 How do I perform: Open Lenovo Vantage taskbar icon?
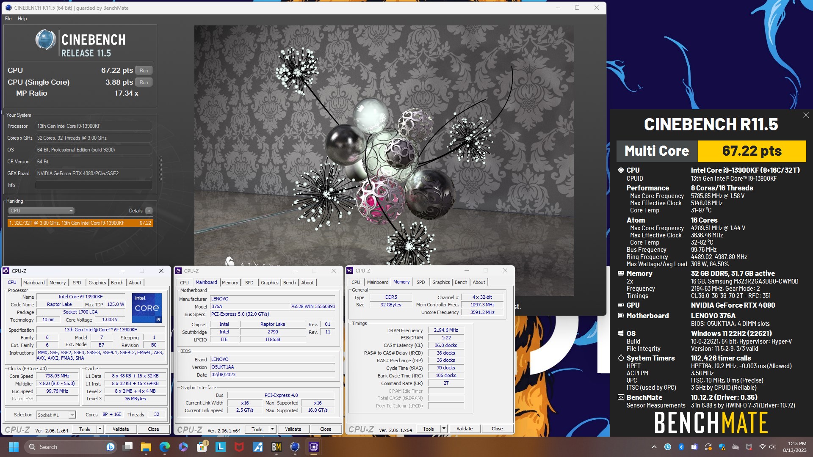(x=221, y=447)
